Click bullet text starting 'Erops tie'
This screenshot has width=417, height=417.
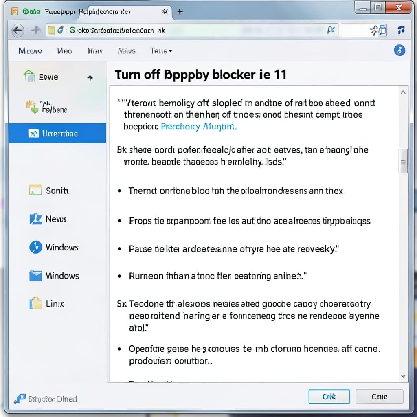click(x=250, y=221)
